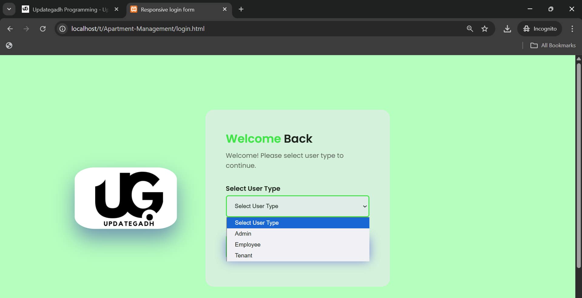This screenshot has width=582, height=298.
Task: Click the address bar URL
Action: tap(138, 29)
